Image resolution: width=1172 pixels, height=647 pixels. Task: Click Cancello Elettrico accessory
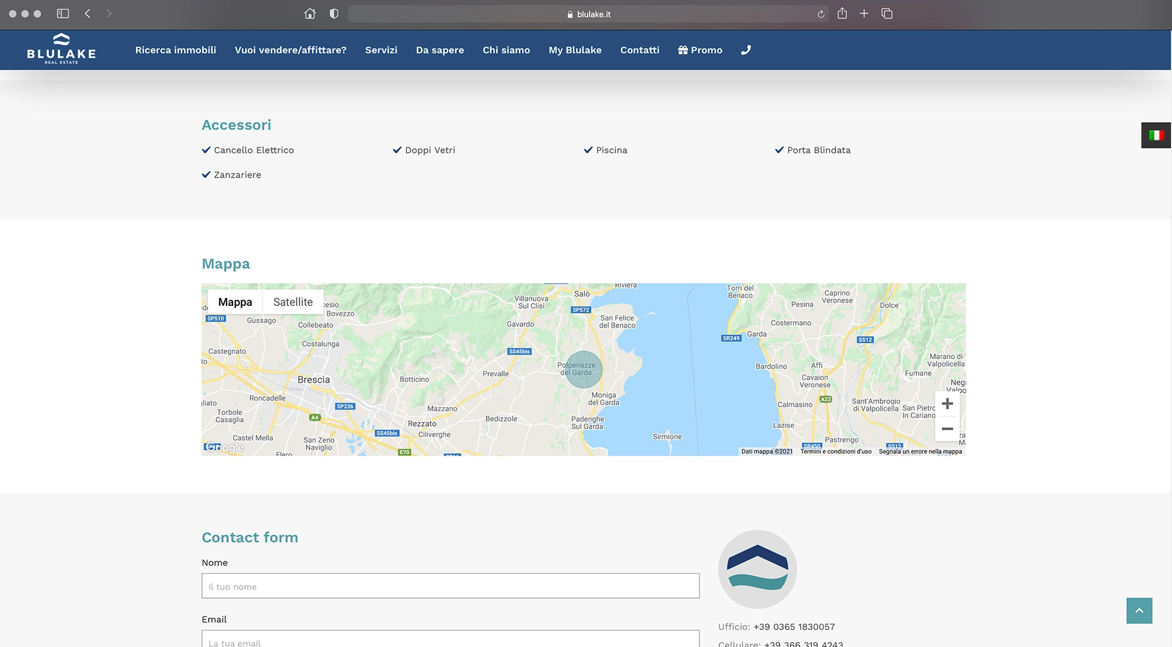[x=248, y=150]
